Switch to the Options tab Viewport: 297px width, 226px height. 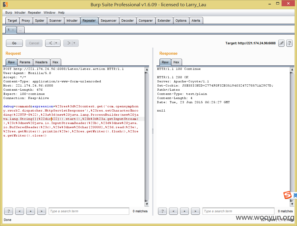tap(181, 21)
